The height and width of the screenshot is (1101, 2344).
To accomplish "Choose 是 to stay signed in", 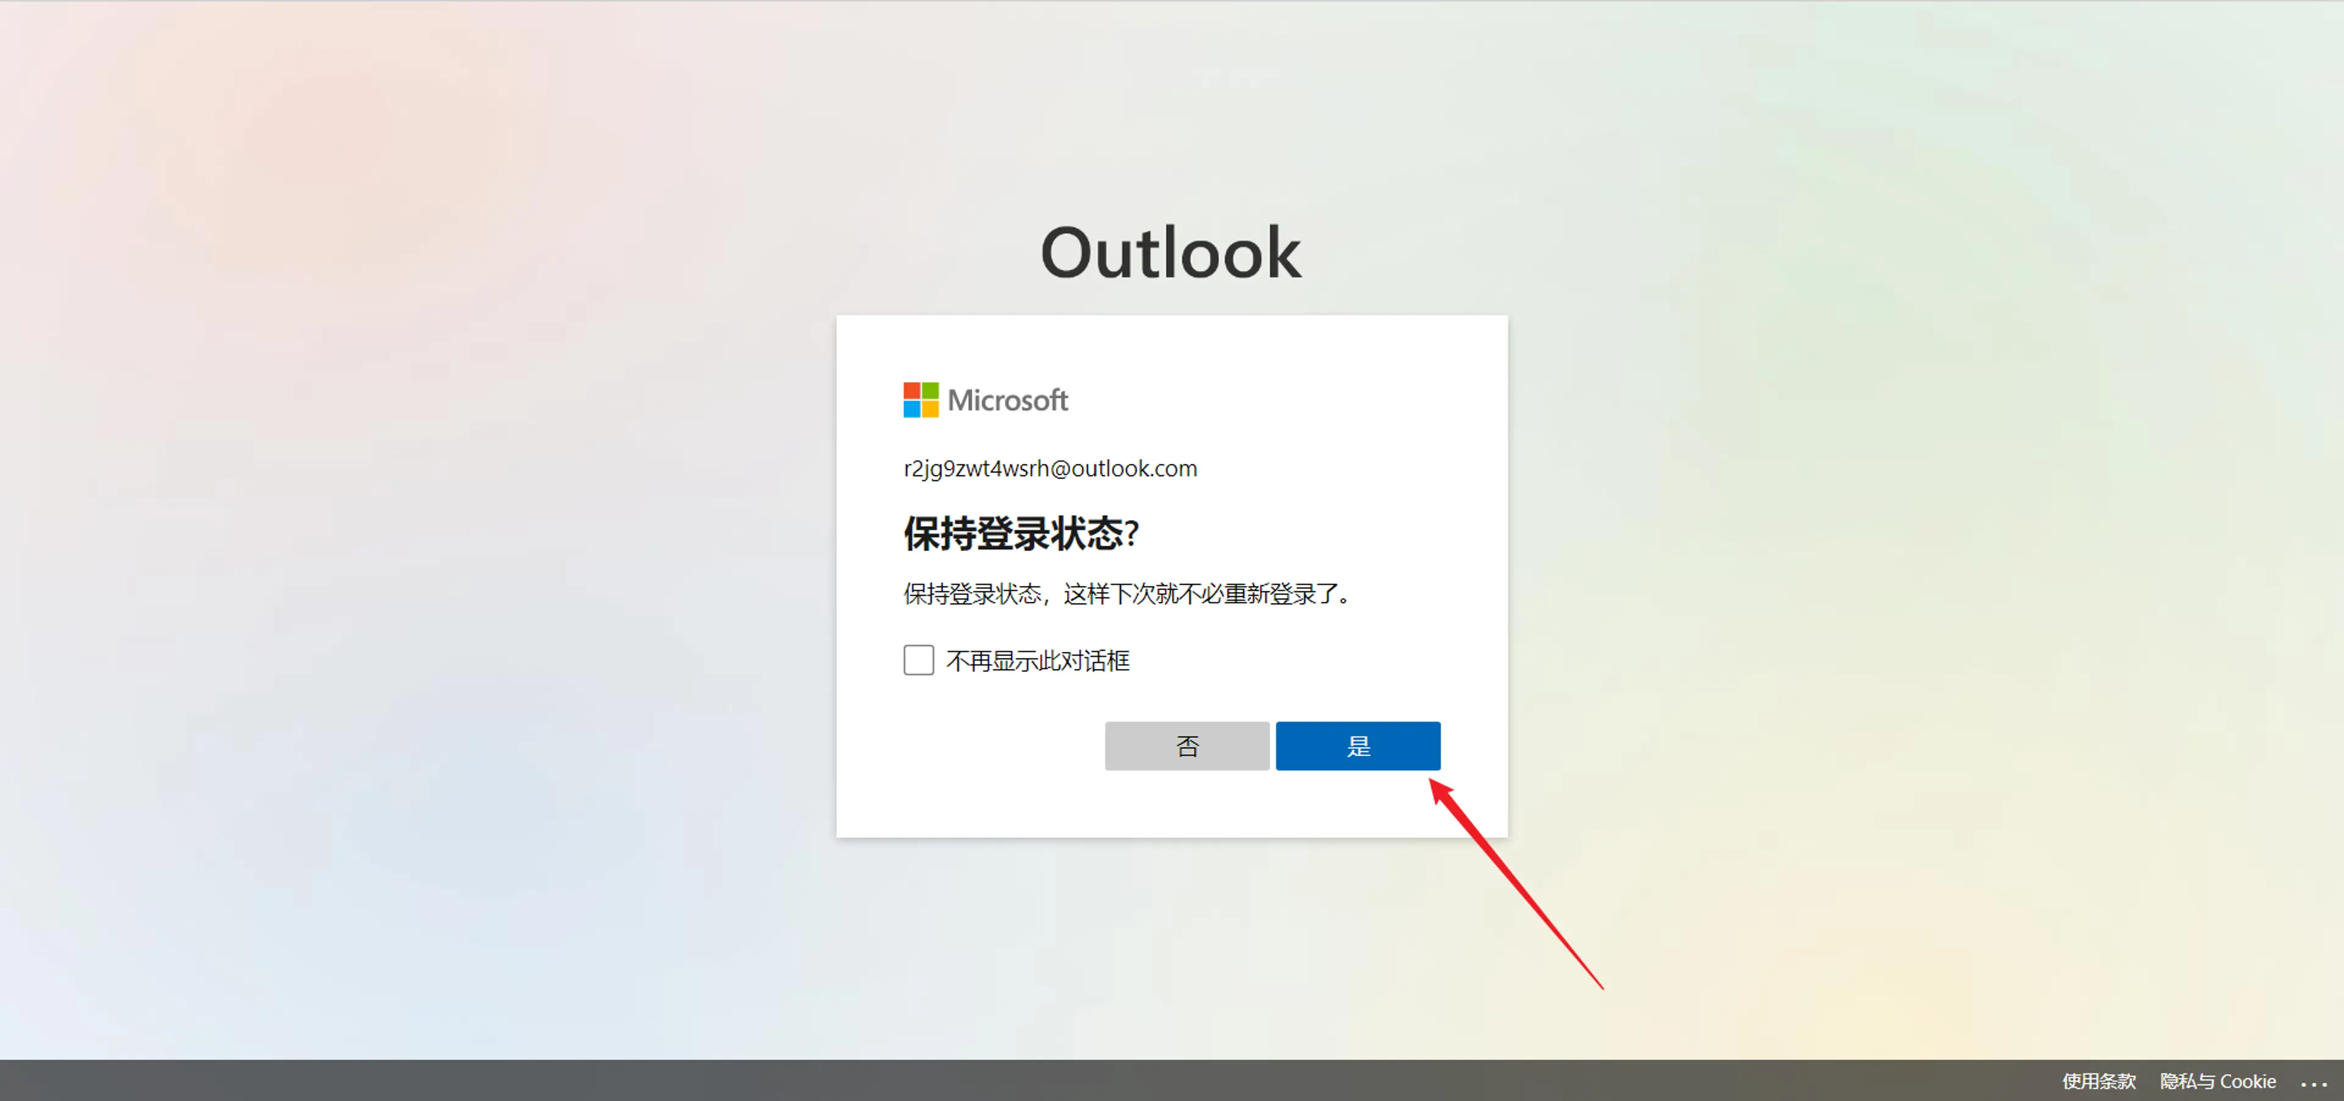I will click(x=1358, y=746).
